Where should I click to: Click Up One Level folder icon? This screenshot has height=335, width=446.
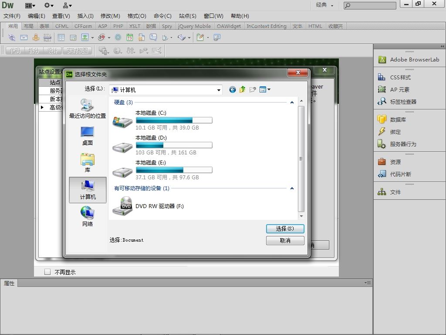pyautogui.click(x=242, y=90)
